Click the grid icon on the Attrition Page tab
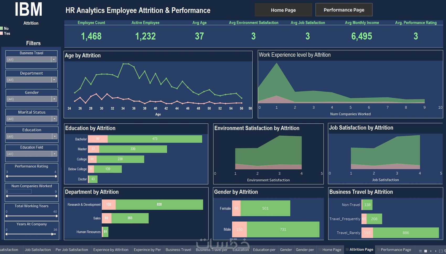 pyautogui.click(x=347, y=250)
